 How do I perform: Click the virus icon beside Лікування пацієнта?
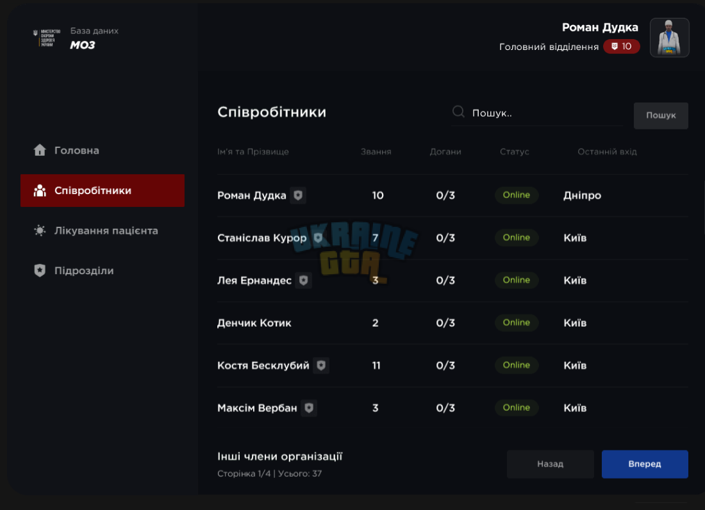tap(40, 231)
